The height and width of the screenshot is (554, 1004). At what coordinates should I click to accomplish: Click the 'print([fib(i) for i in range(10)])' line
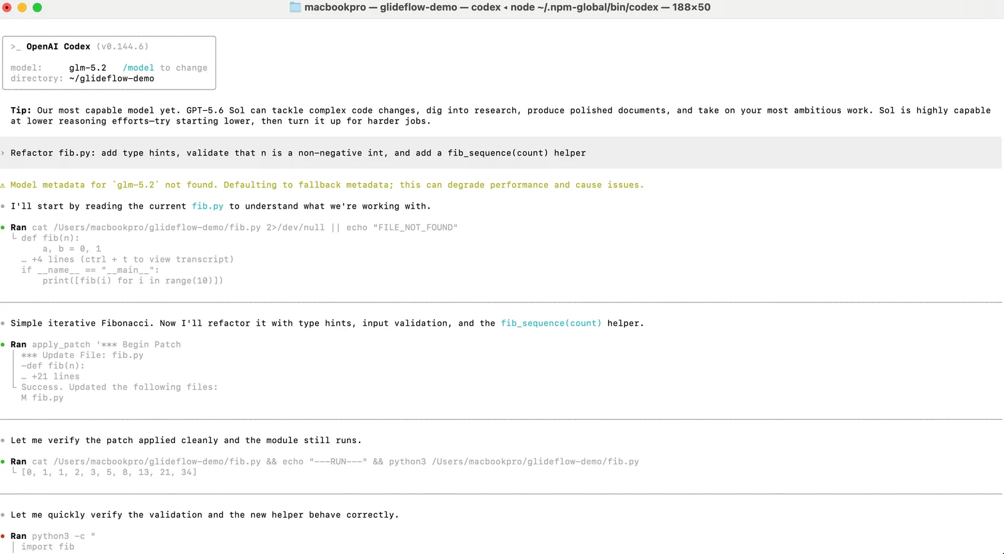[x=133, y=281]
